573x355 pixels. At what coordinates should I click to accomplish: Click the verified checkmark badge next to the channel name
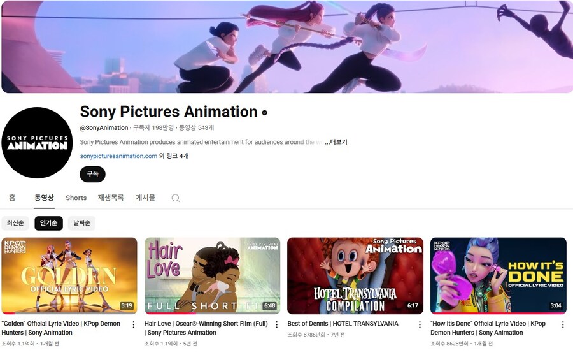[265, 113]
